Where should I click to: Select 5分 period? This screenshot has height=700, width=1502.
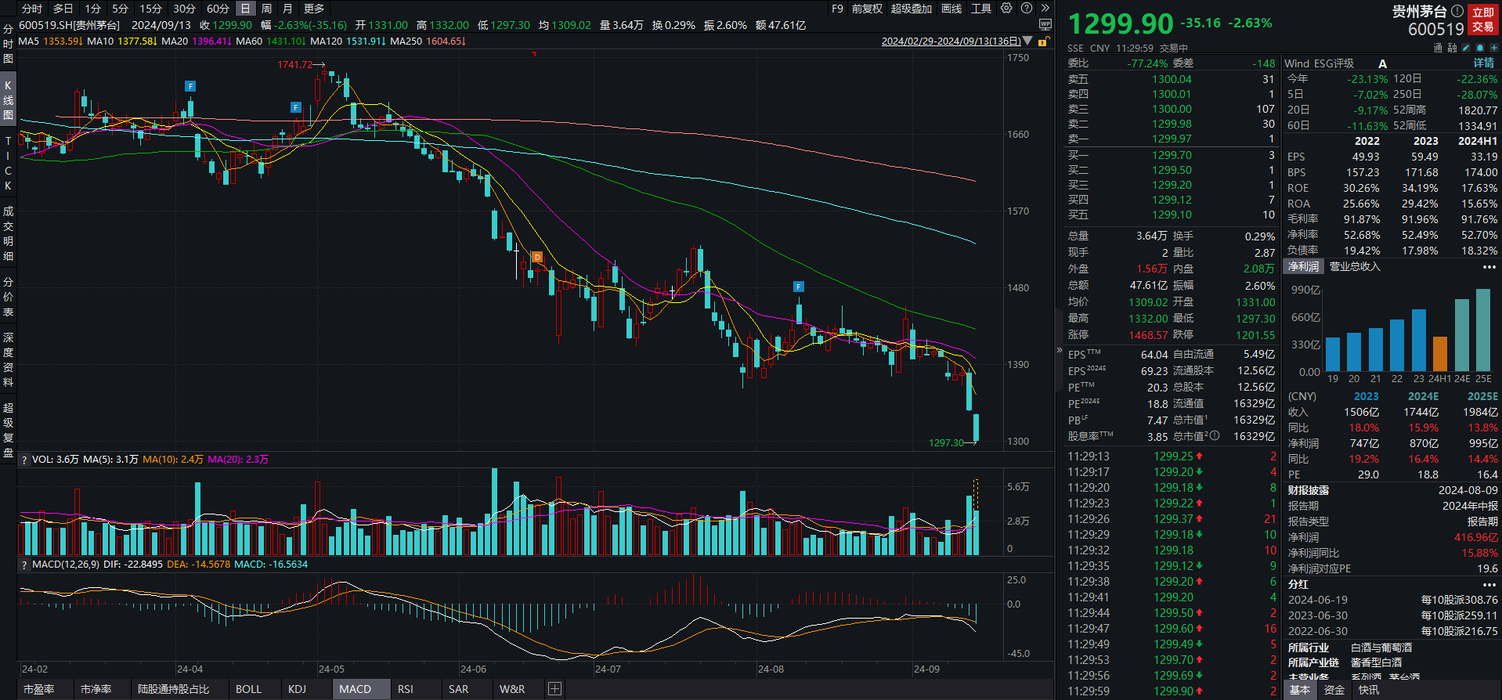(x=120, y=9)
